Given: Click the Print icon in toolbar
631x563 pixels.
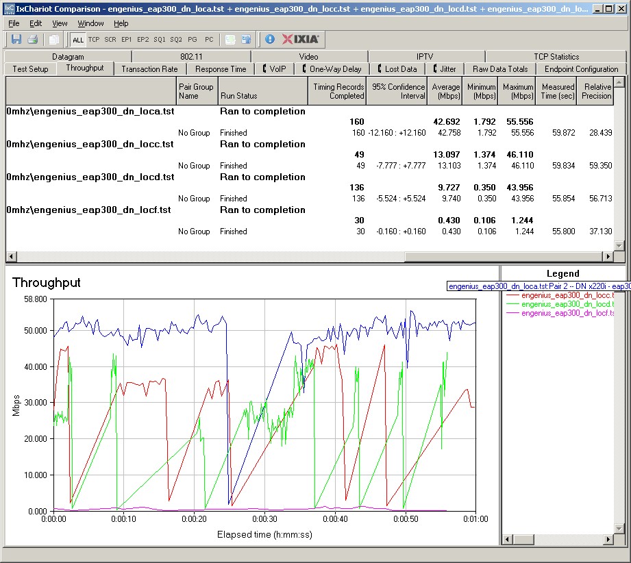Looking at the screenshot, I should coord(33,39).
